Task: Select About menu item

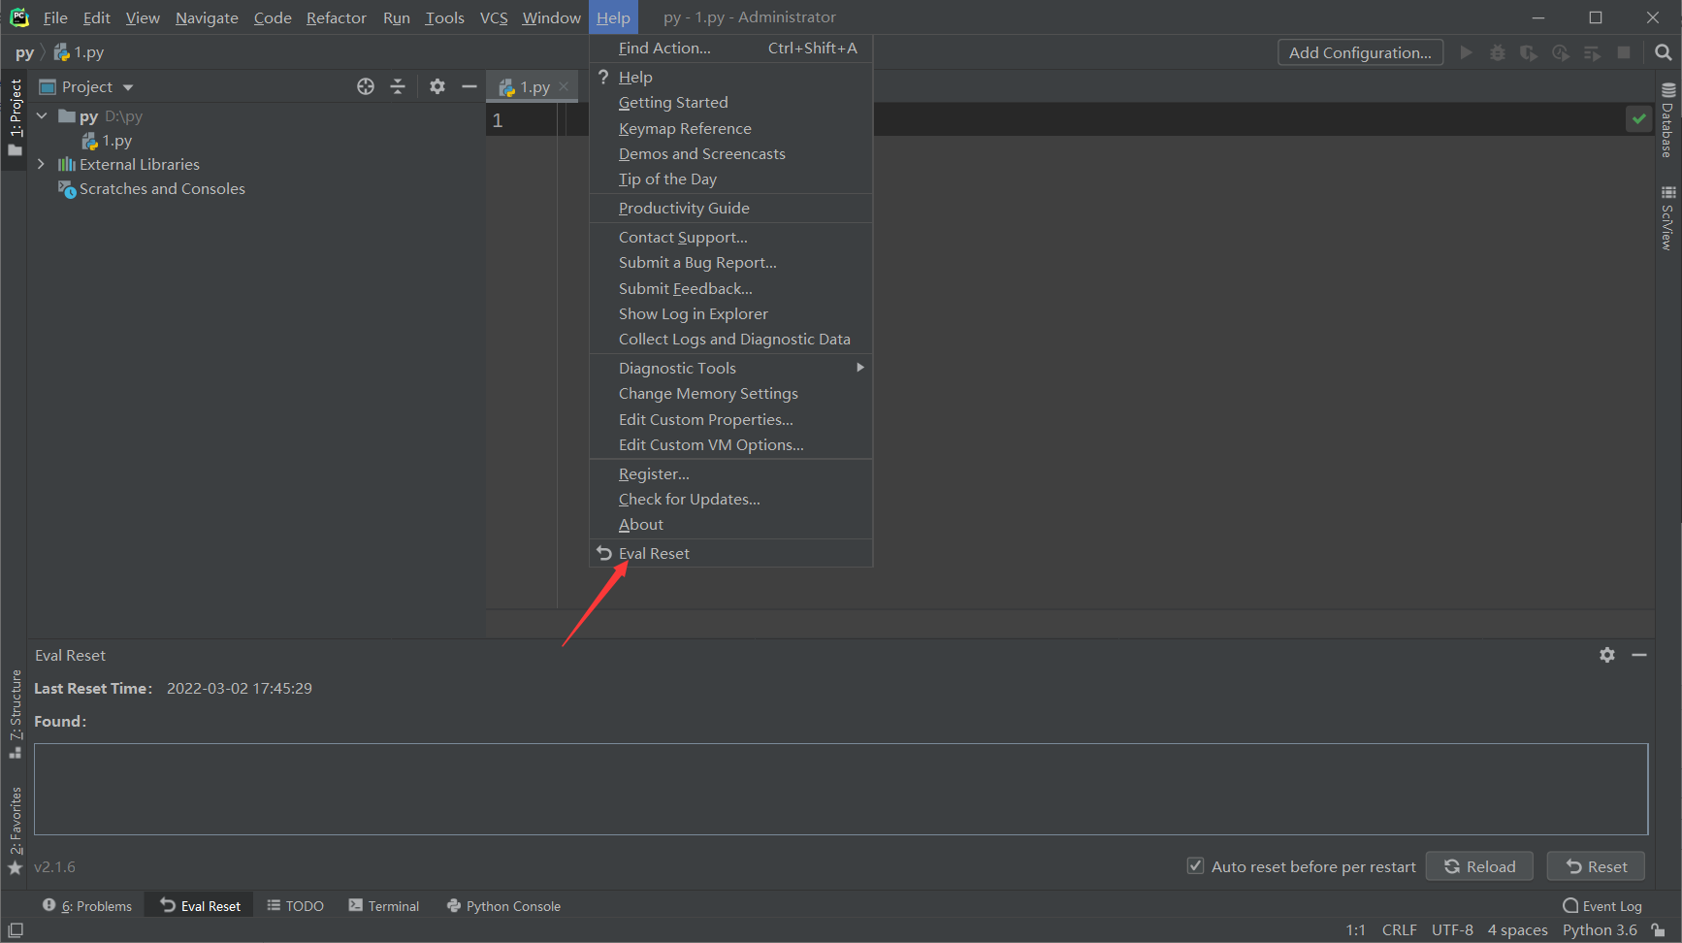Action: tap(731, 524)
